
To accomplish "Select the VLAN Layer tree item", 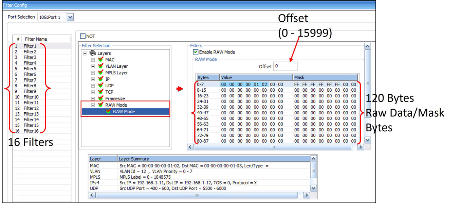I will [116, 66].
